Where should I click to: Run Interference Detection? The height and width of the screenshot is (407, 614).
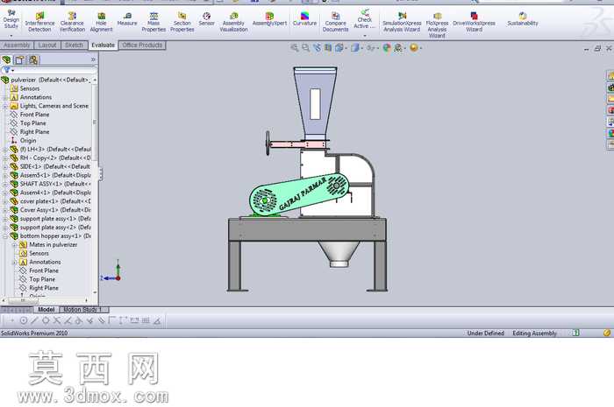(x=39, y=22)
